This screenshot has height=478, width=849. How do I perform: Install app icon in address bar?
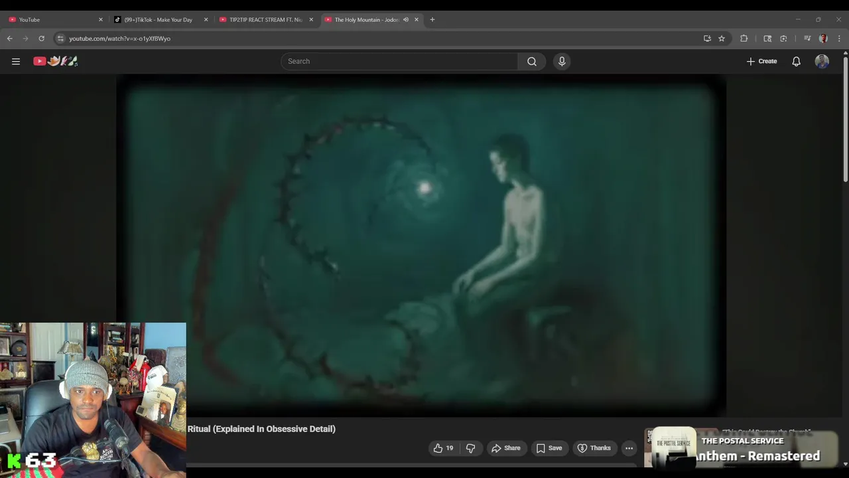(707, 39)
